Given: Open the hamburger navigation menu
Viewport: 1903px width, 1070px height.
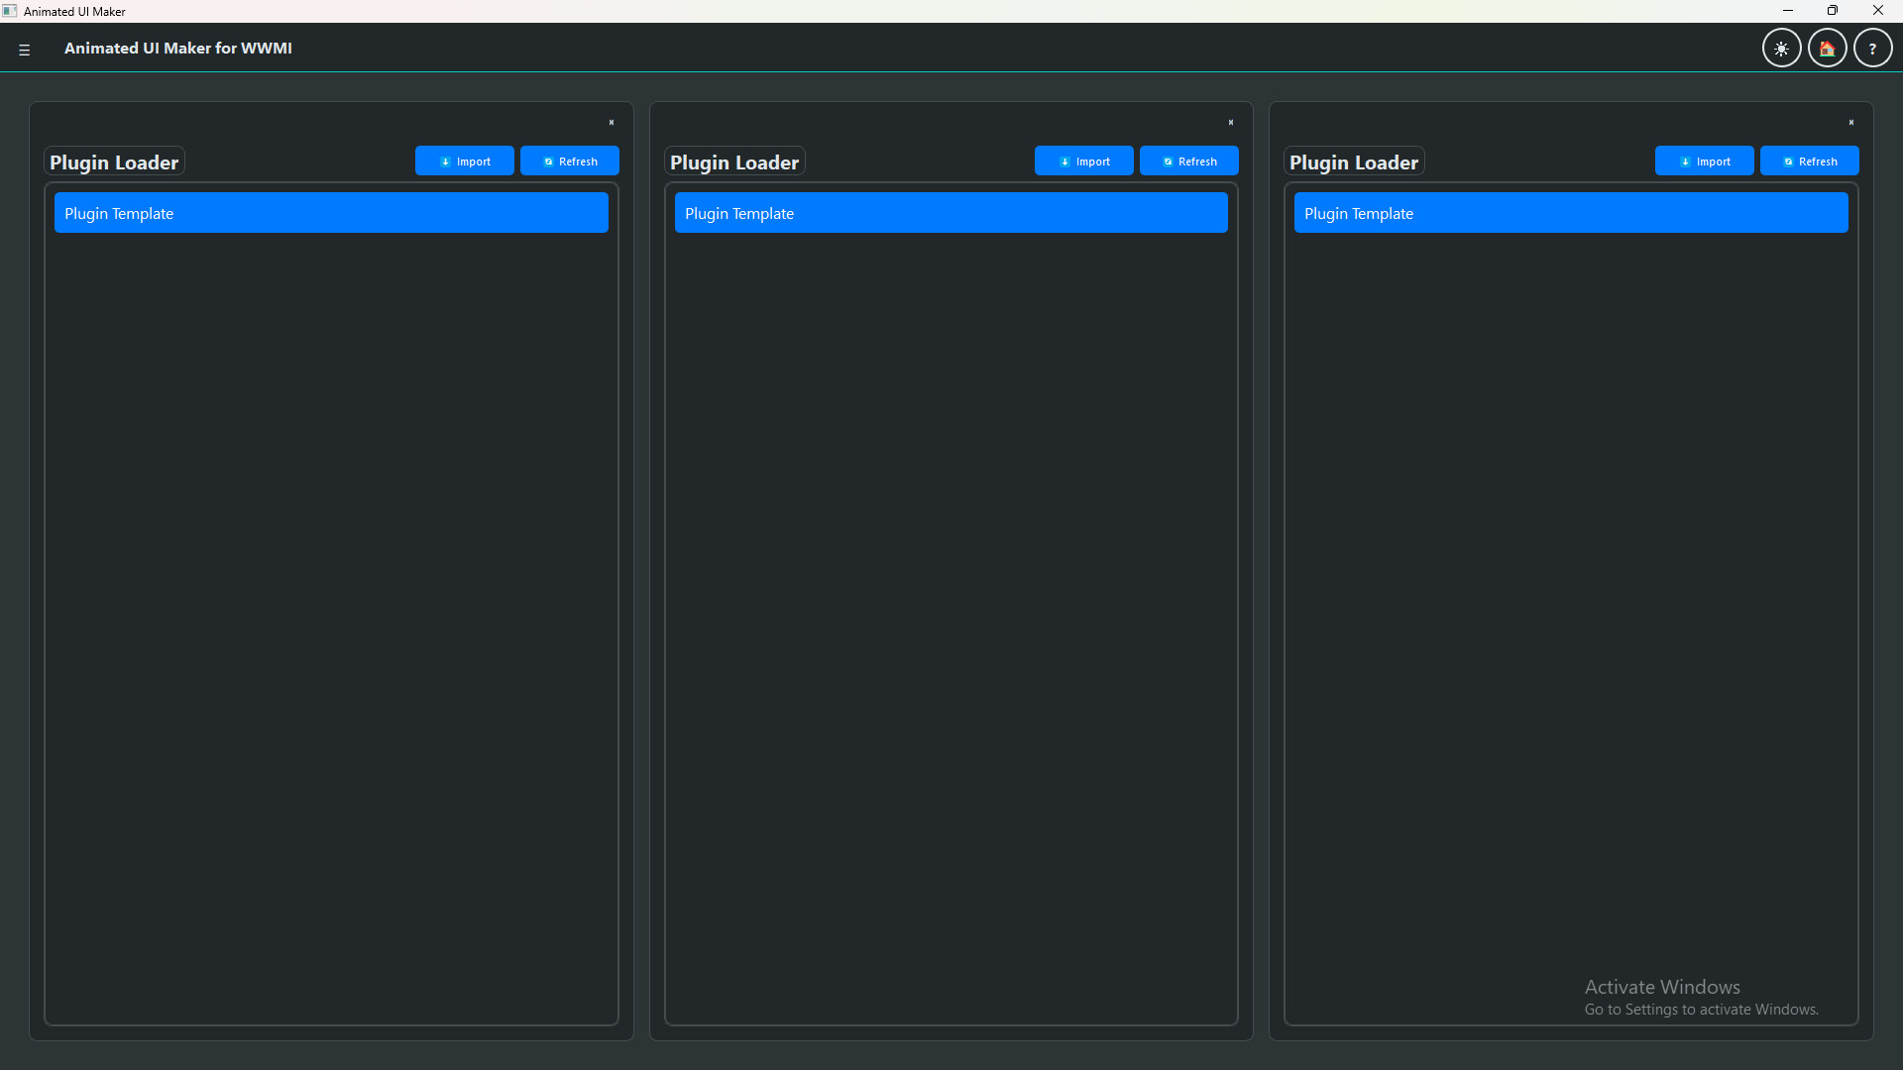Looking at the screenshot, I should pos(25,49).
